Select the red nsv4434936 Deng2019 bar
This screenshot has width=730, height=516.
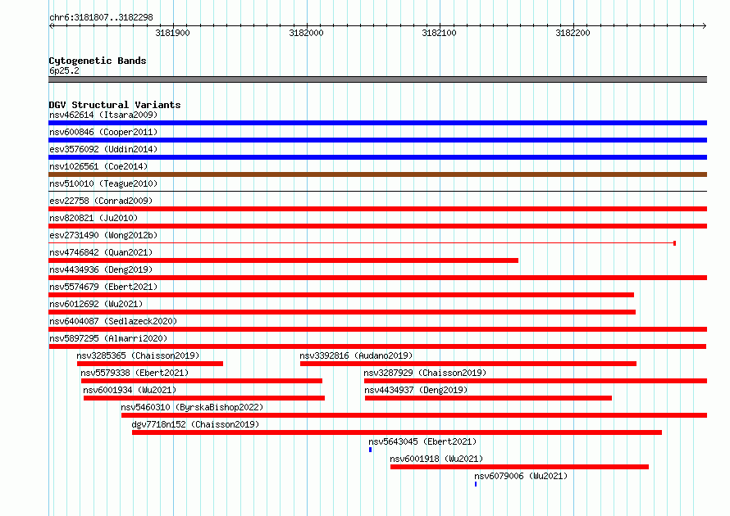[377, 278]
